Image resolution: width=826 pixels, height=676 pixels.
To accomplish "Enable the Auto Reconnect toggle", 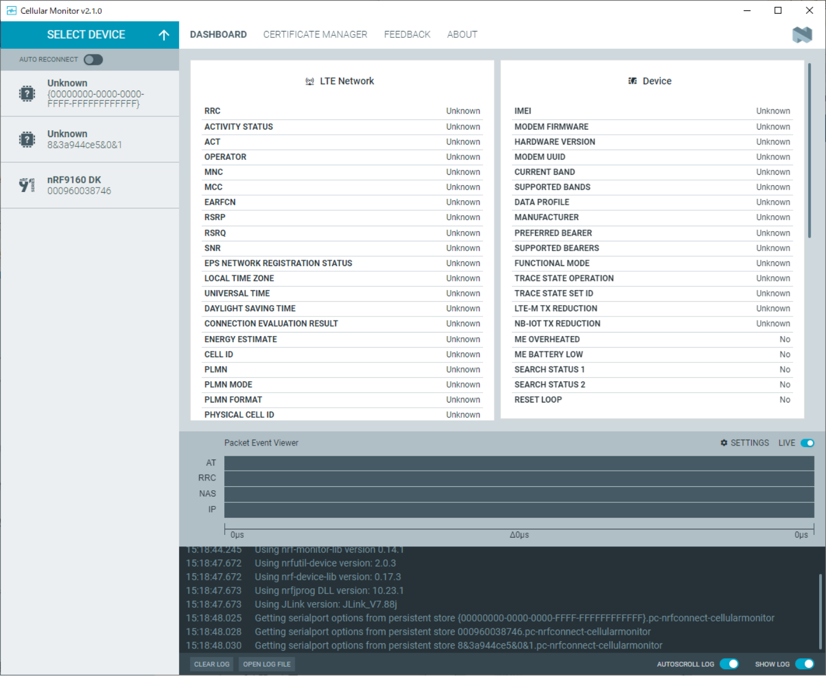I will point(93,60).
